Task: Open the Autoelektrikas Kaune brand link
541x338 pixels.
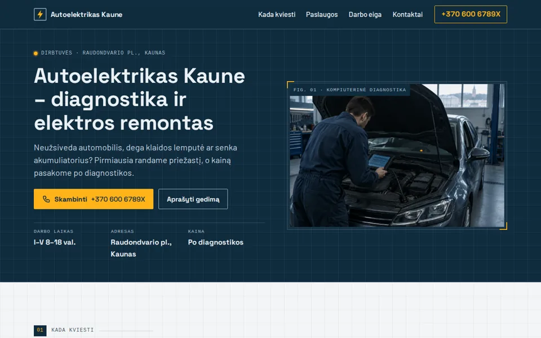Action: pos(78,15)
